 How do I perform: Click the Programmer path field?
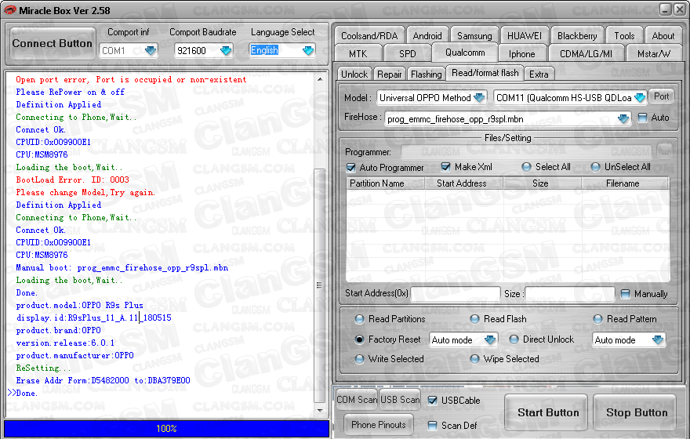point(526,152)
